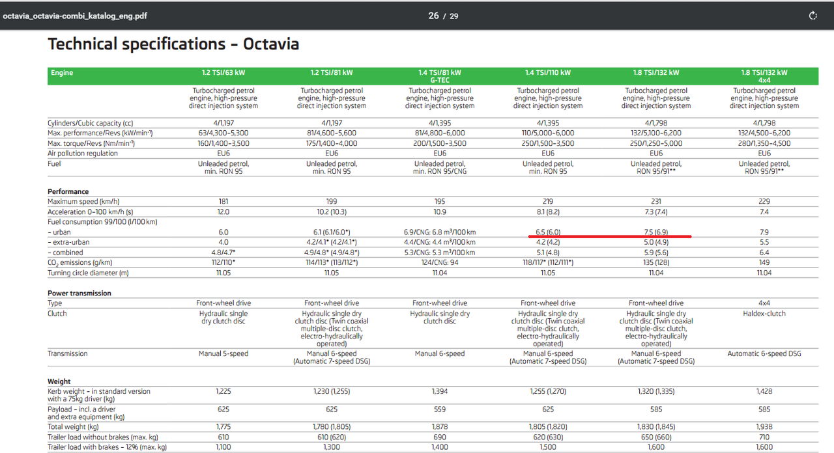Click the urban consumption value 7.5 (6.9)
This screenshot has width=834, height=453.
[x=656, y=232]
